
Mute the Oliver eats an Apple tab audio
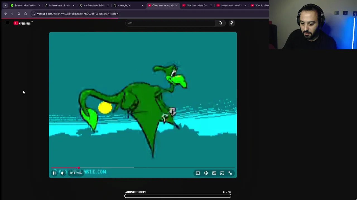click(172, 5)
